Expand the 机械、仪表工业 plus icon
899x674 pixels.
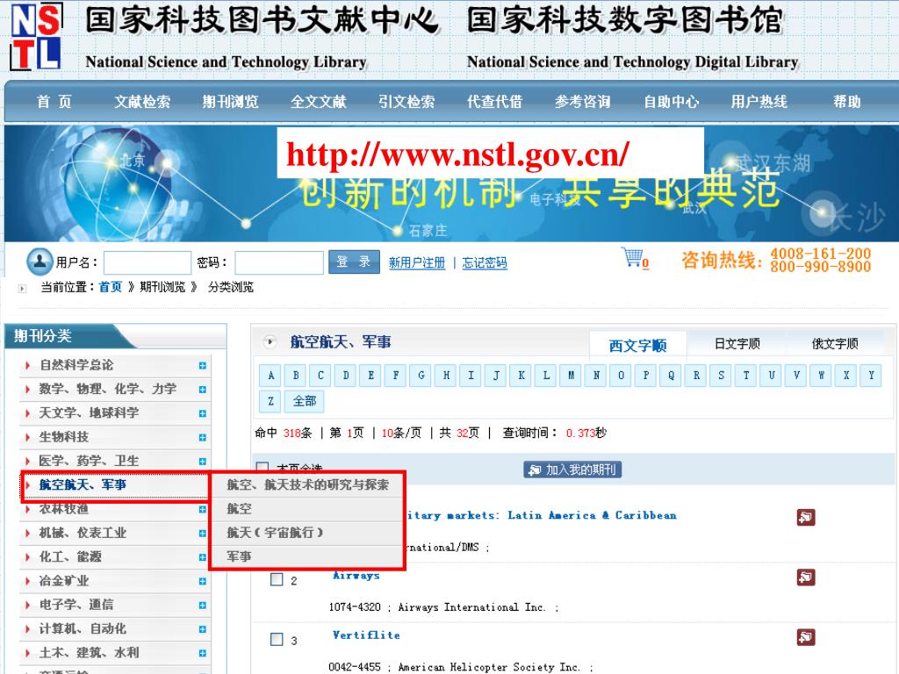(203, 534)
